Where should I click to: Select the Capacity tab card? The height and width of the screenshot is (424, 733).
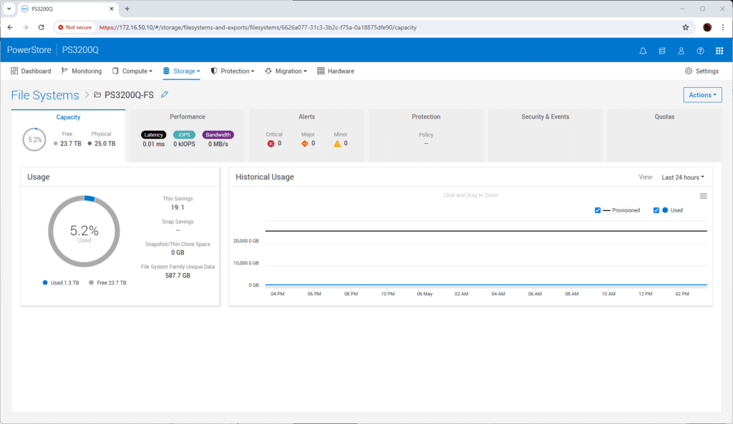click(x=68, y=135)
